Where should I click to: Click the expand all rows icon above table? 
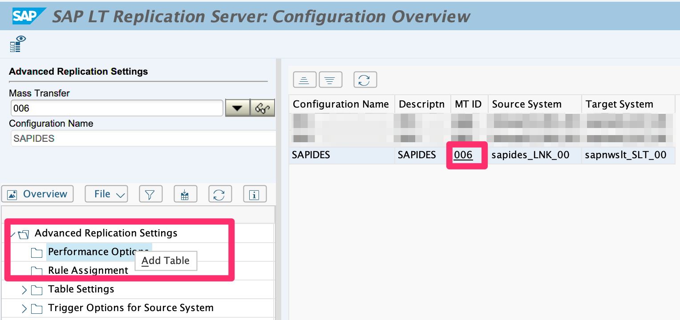tap(330, 80)
